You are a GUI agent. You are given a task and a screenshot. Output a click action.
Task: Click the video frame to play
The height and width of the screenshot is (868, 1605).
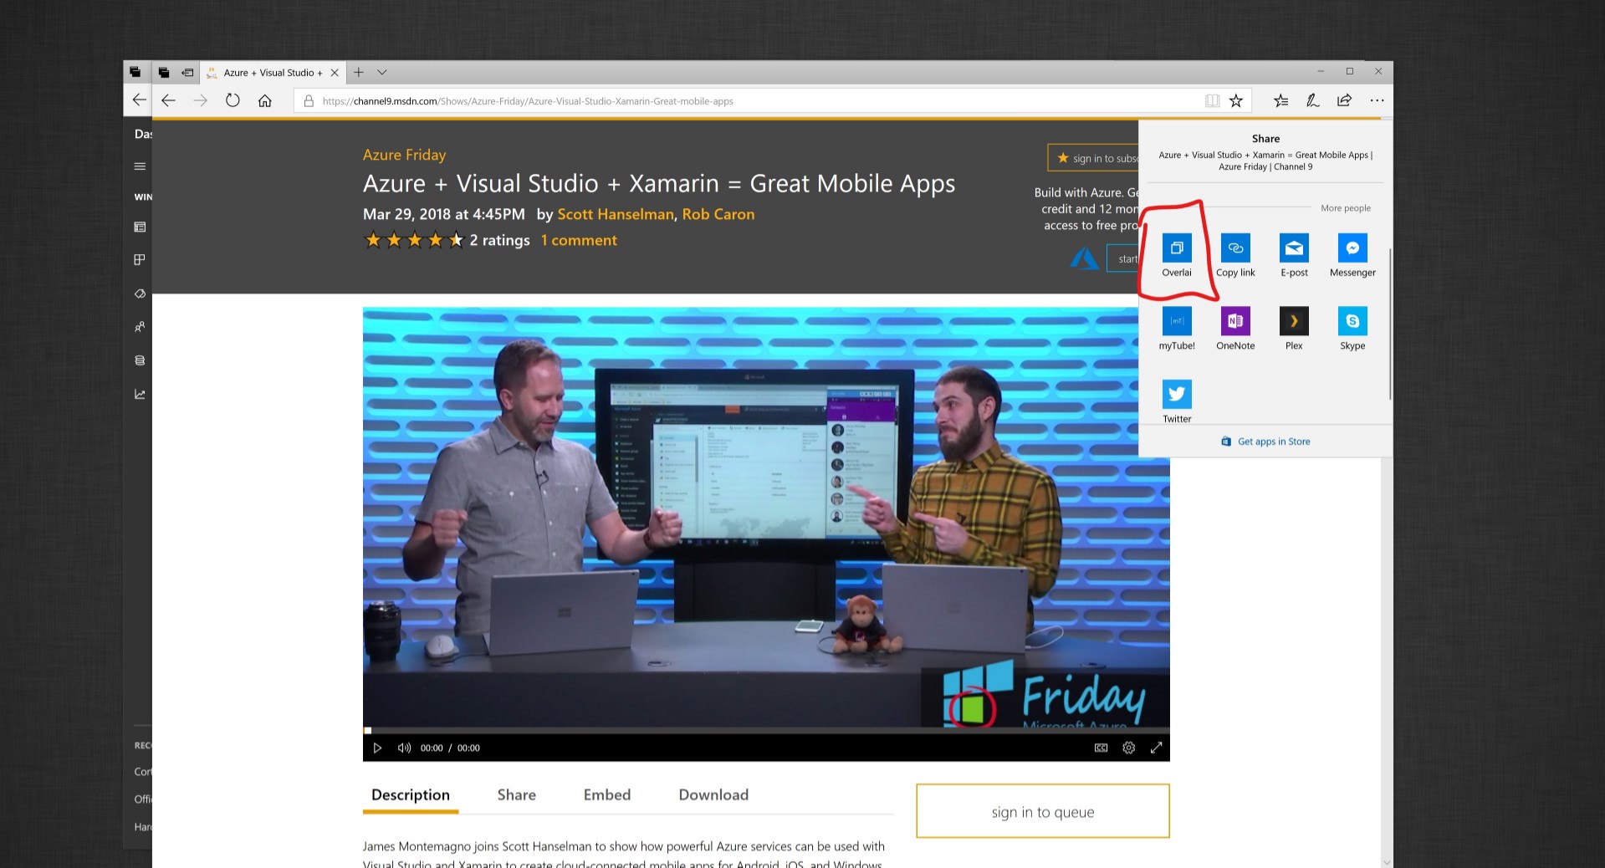click(x=766, y=518)
